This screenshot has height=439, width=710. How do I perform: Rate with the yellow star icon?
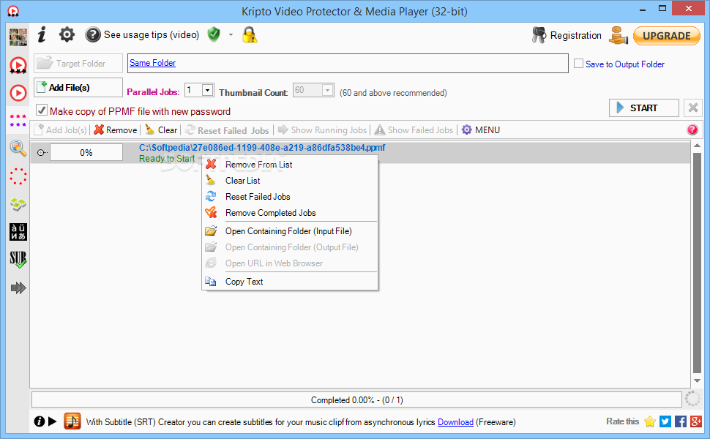coord(650,421)
